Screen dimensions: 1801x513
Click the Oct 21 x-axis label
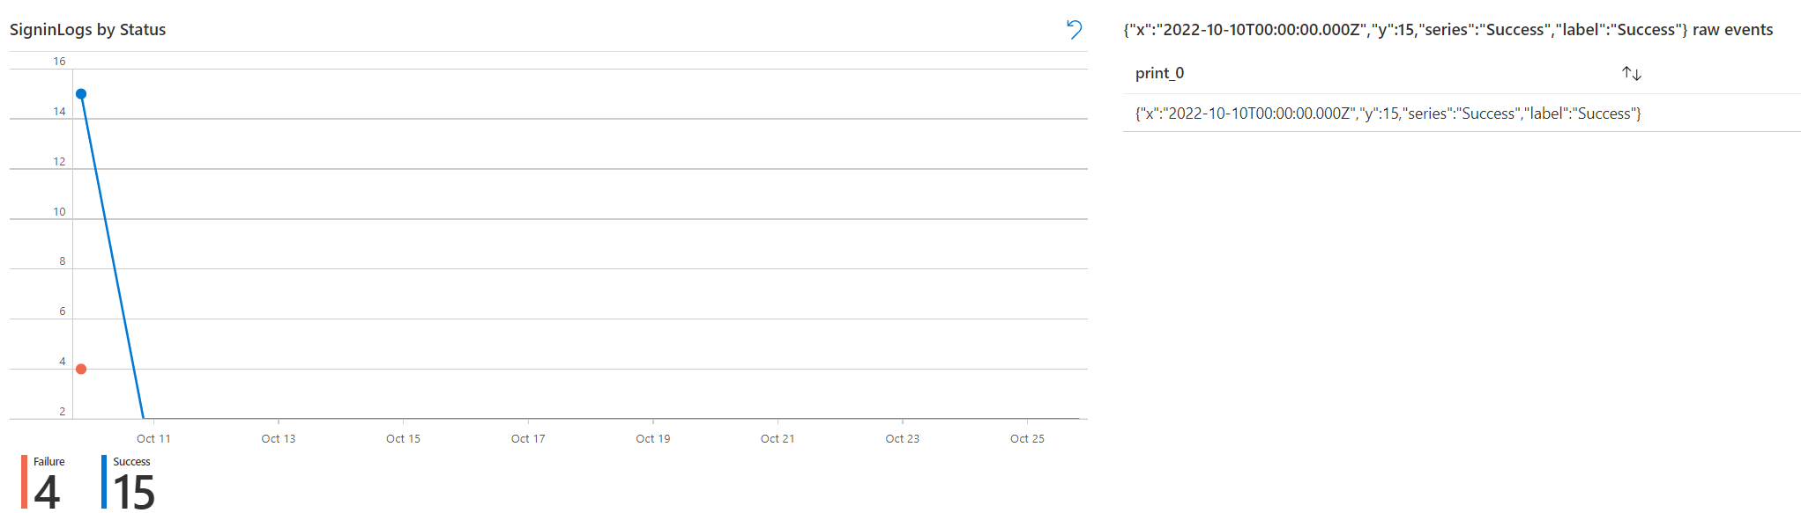point(778,438)
